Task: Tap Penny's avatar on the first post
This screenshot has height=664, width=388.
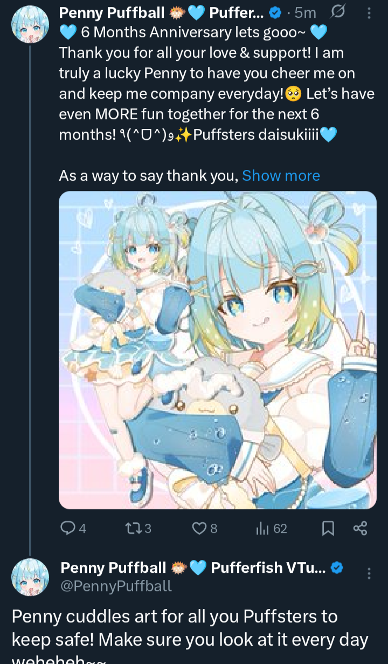Action: pyautogui.click(x=30, y=24)
